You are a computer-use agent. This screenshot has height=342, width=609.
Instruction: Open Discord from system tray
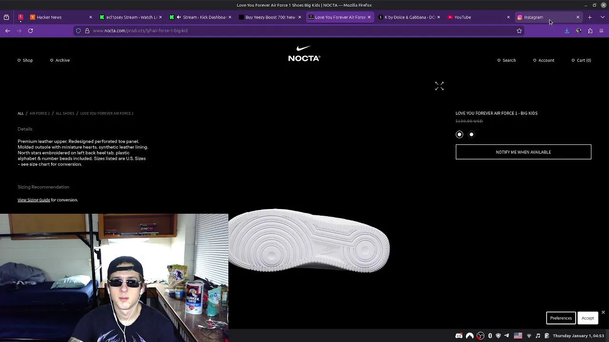tap(459, 336)
